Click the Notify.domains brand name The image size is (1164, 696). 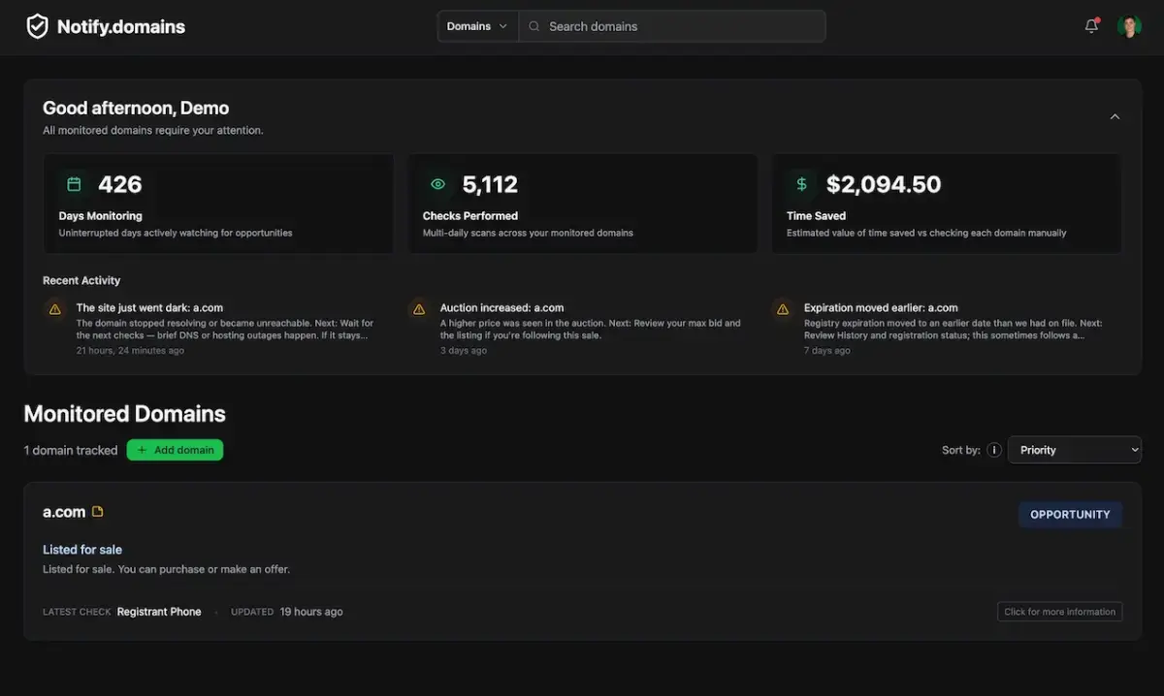click(121, 27)
